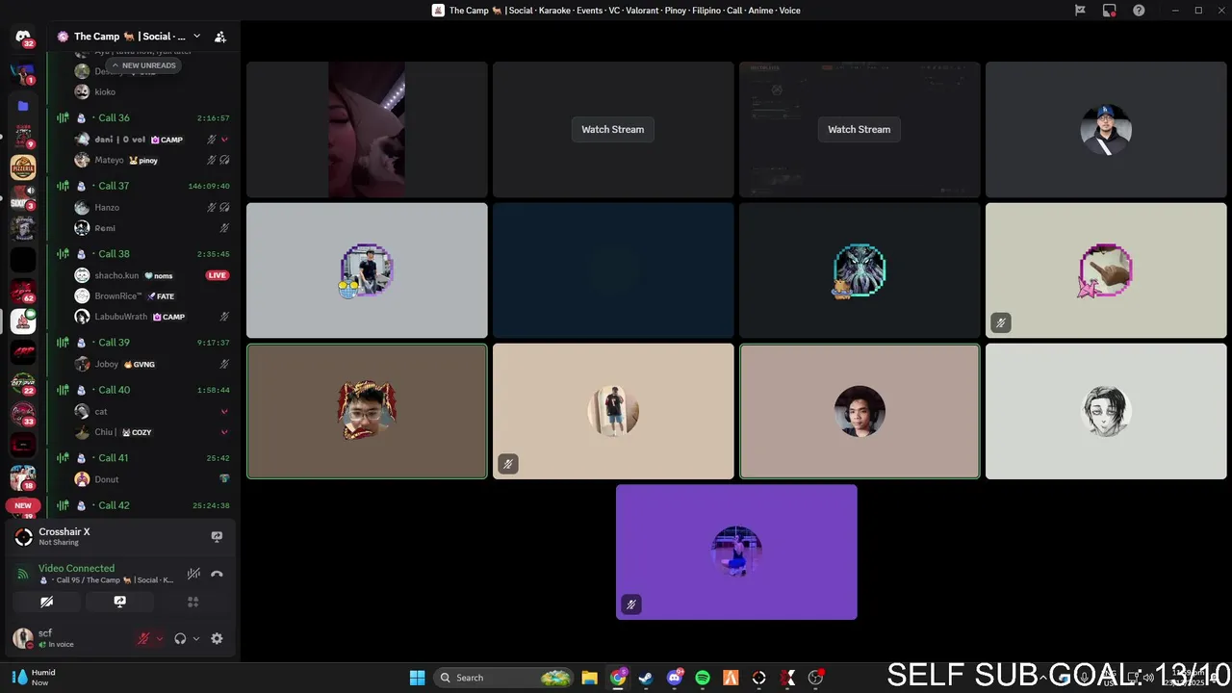Open voice connection signal strength icon
Image resolution: width=1232 pixels, height=693 pixels.
pyautogui.click(x=23, y=574)
